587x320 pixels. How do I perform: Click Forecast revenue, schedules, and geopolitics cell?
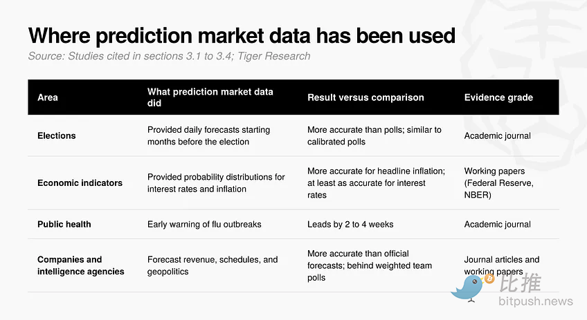(213, 265)
